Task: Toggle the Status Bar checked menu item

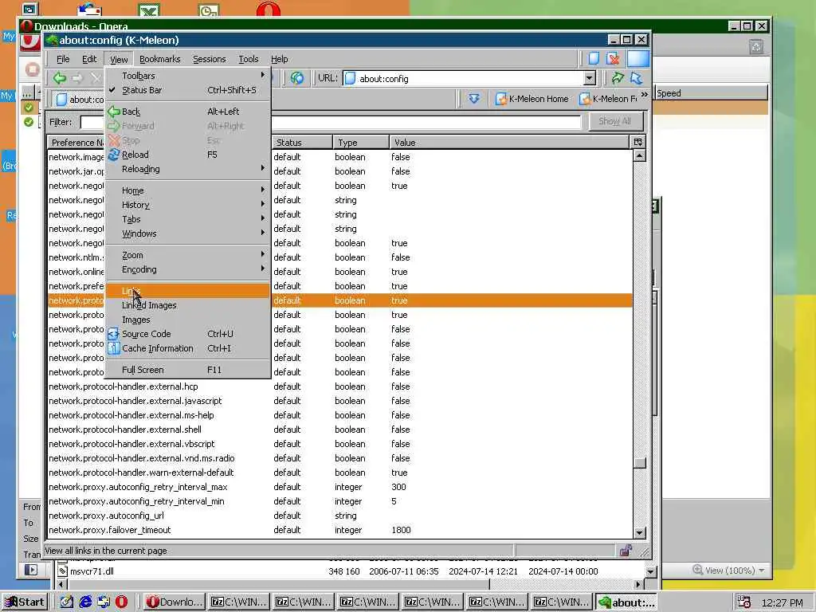Action: point(187,90)
